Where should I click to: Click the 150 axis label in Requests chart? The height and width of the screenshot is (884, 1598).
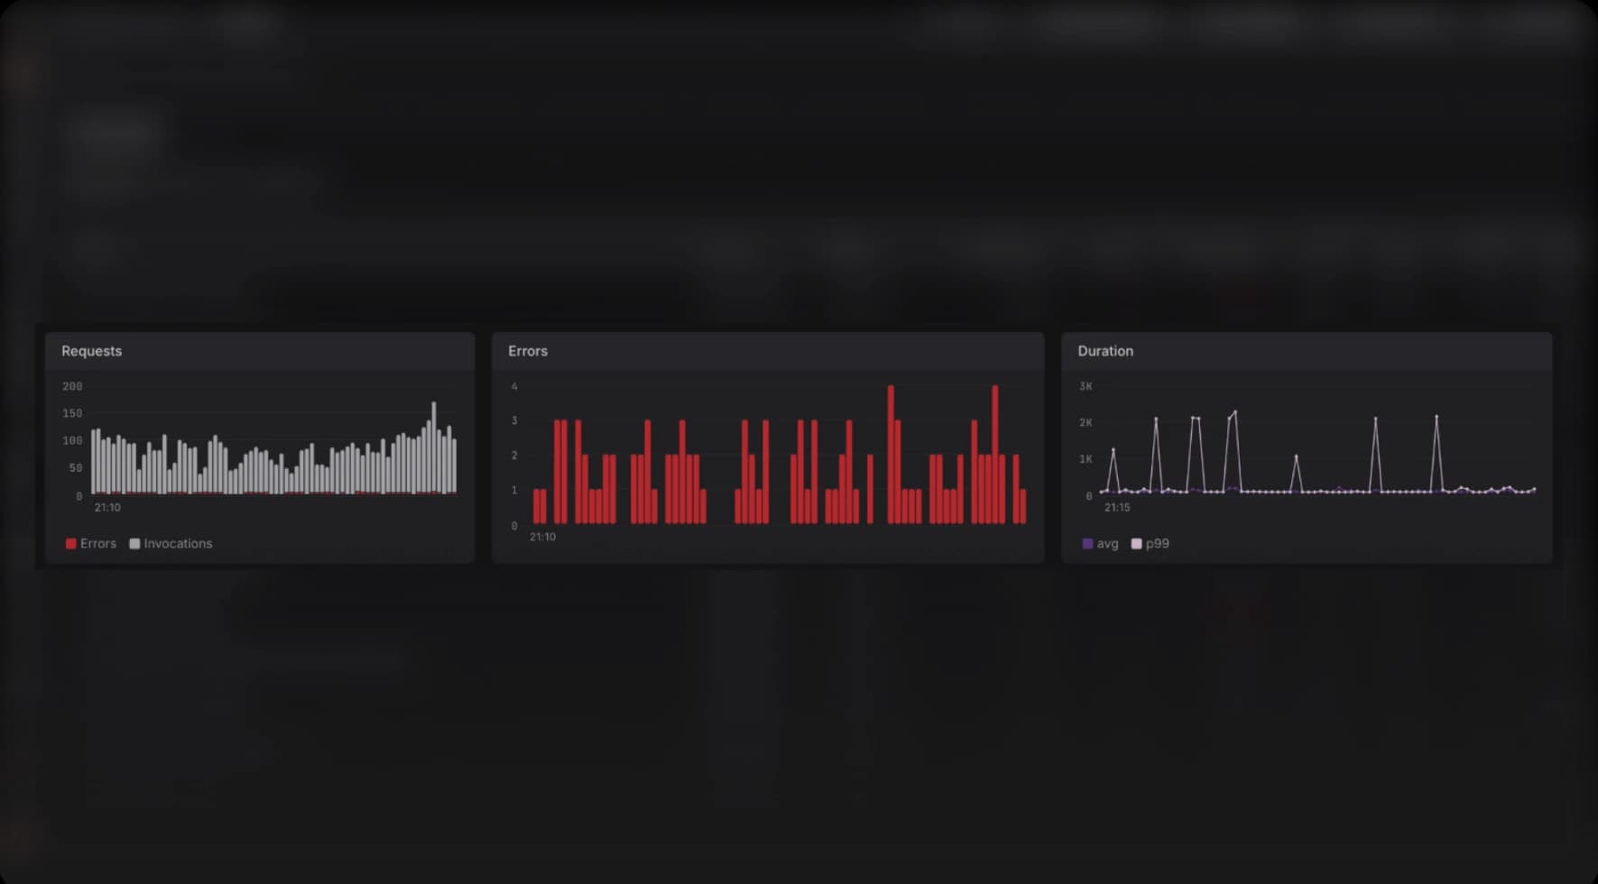(72, 413)
